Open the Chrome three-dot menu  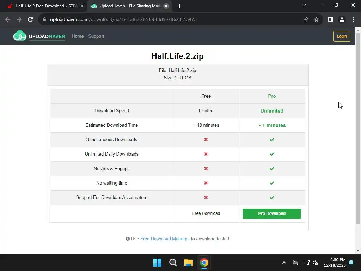click(x=353, y=20)
